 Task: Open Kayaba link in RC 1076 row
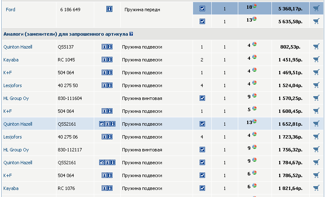click(x=11, y=188)
